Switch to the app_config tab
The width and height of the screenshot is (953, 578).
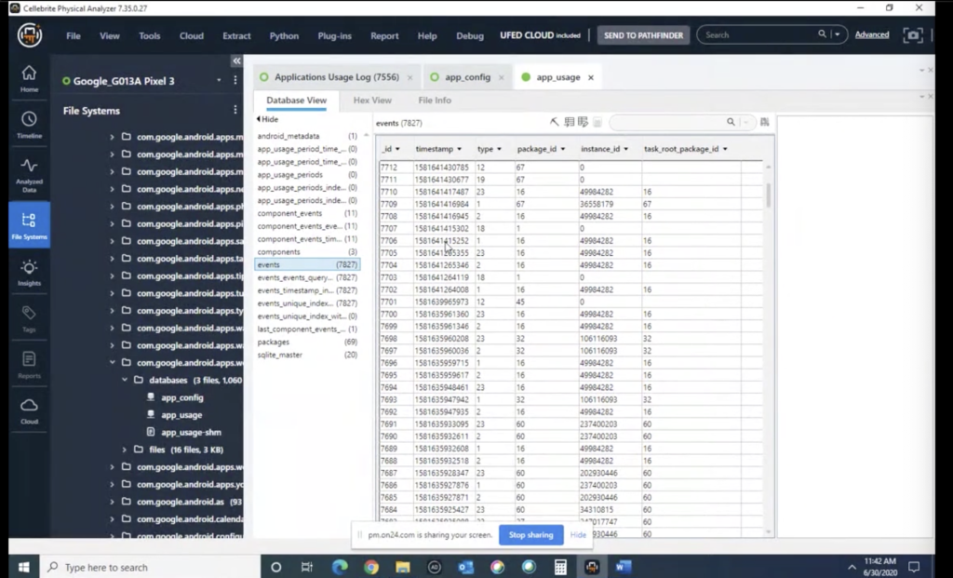click(467, 77)
